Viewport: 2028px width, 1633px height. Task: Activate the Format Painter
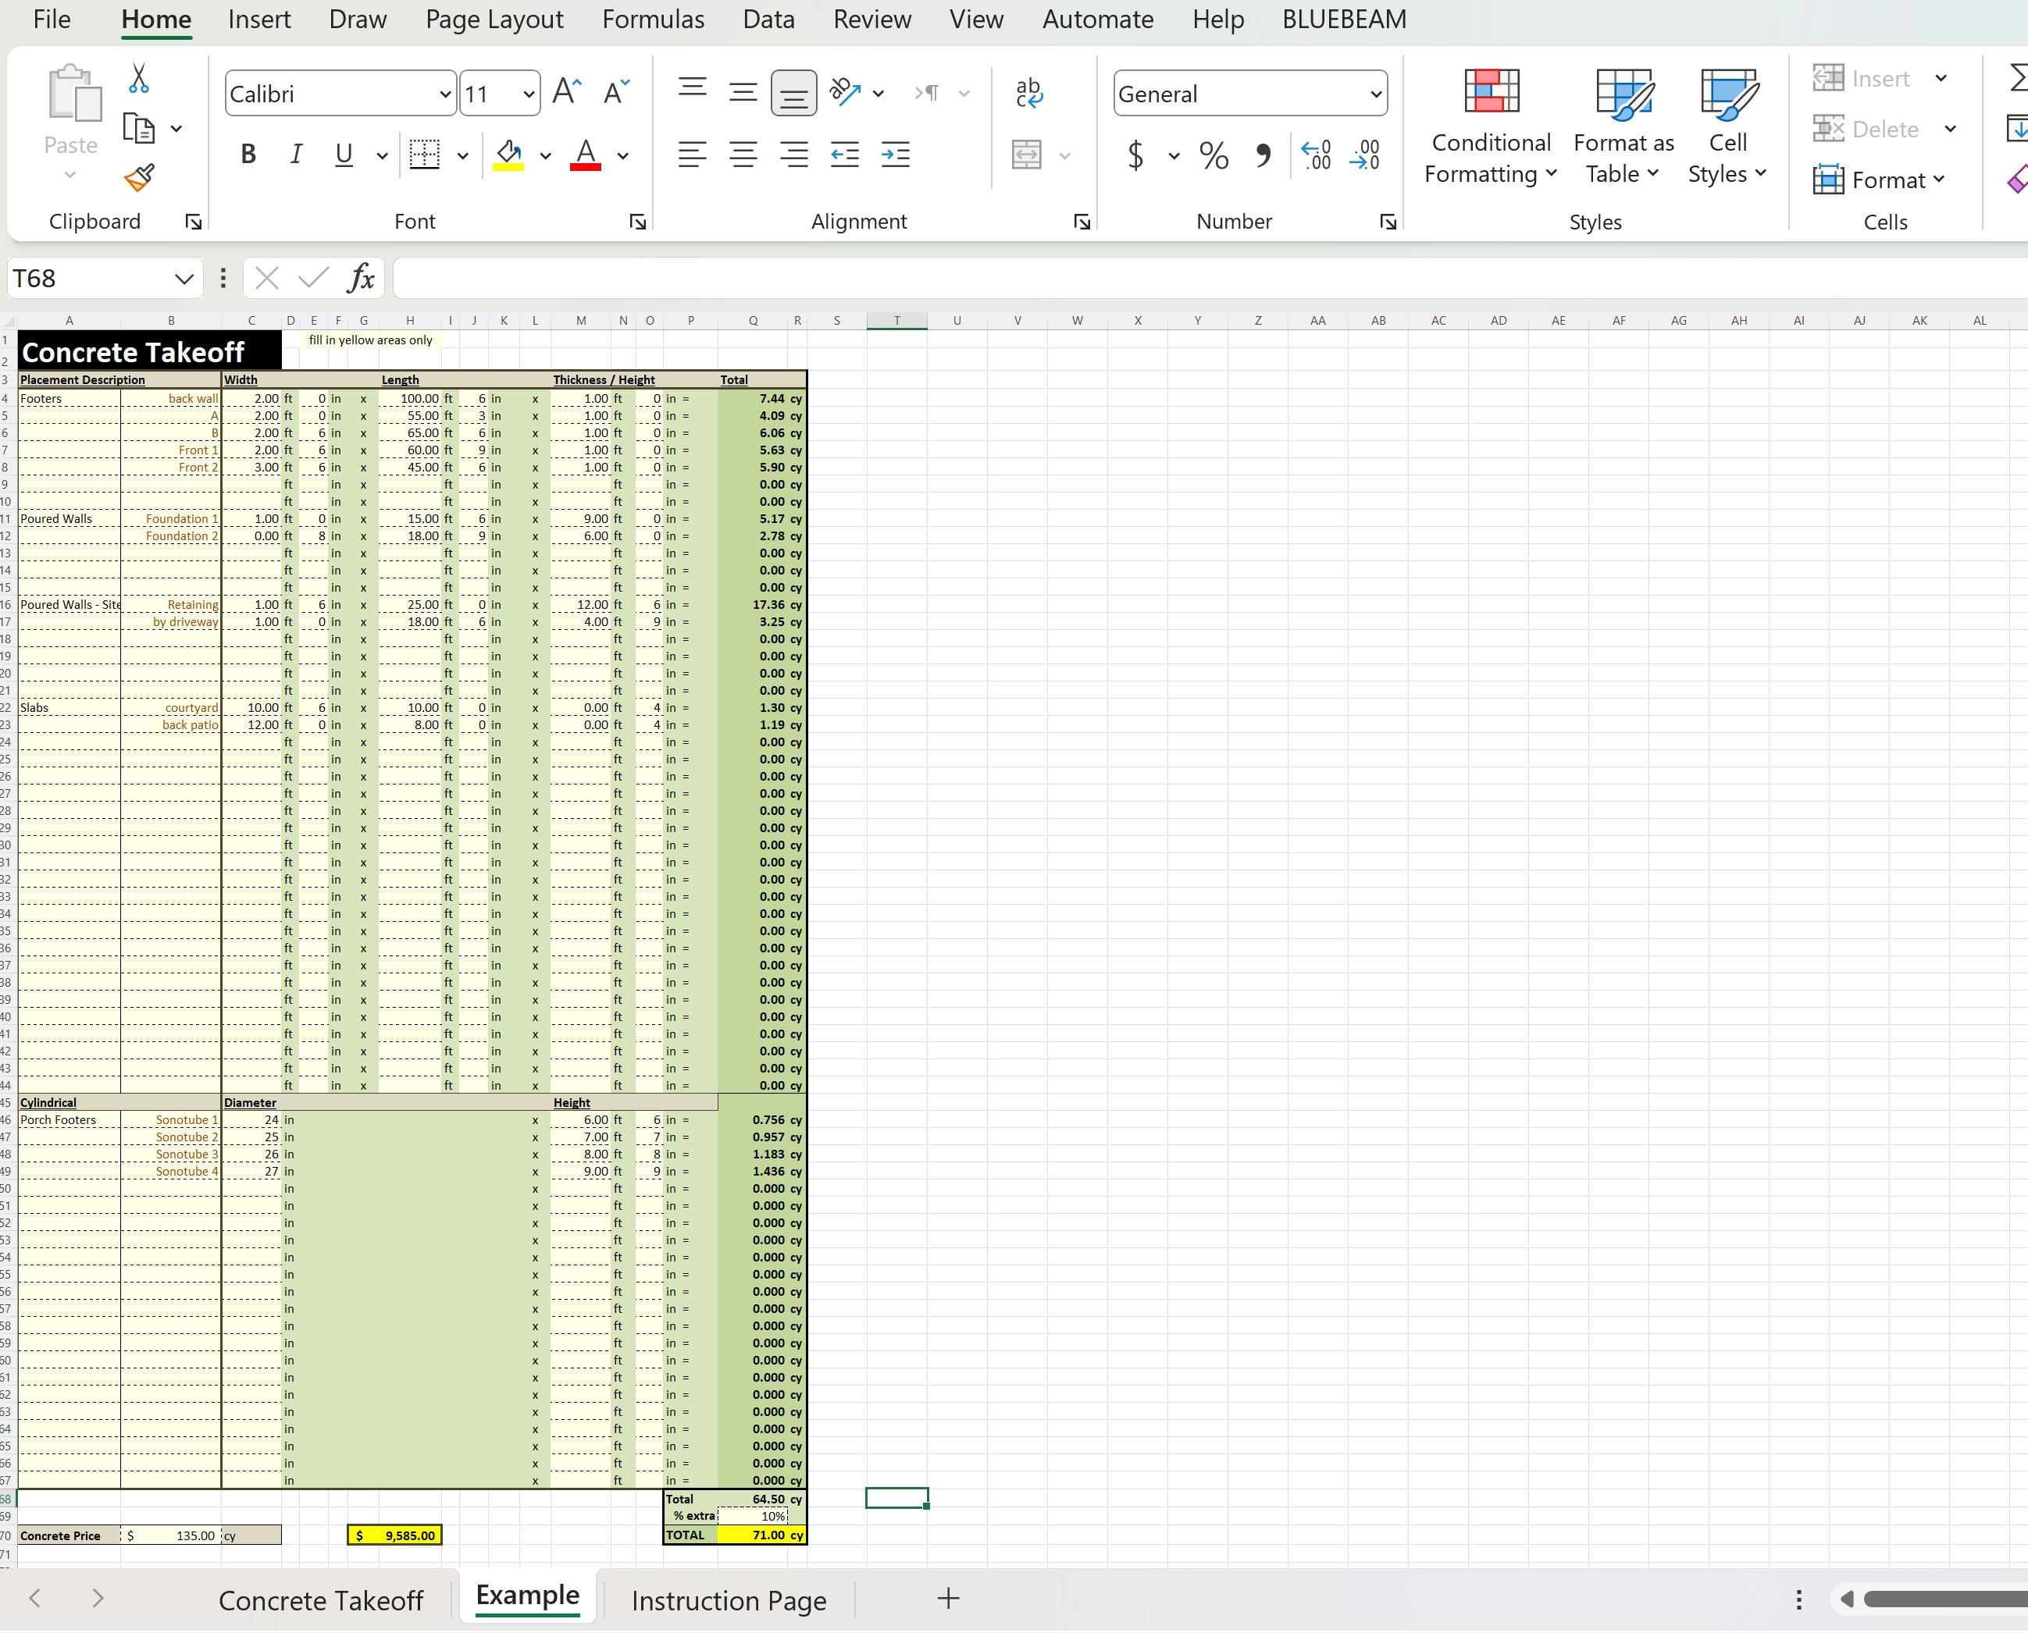click(x=138, y=179)
